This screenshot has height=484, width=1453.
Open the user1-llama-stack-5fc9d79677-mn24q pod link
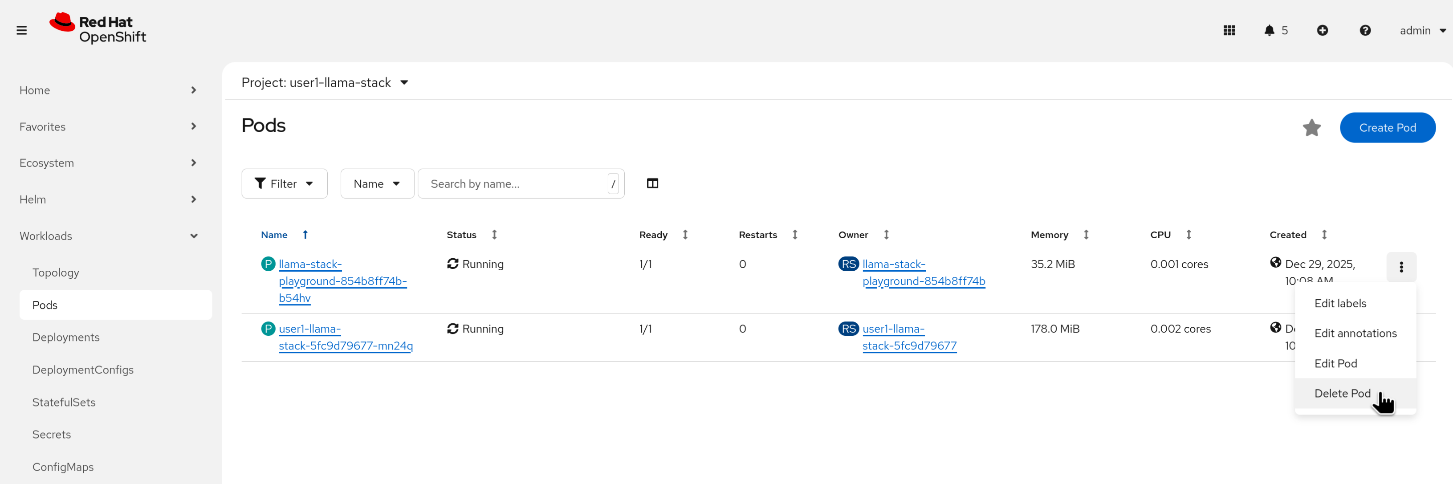point(345,338)
